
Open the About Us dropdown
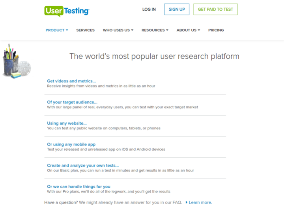point(188,30)
